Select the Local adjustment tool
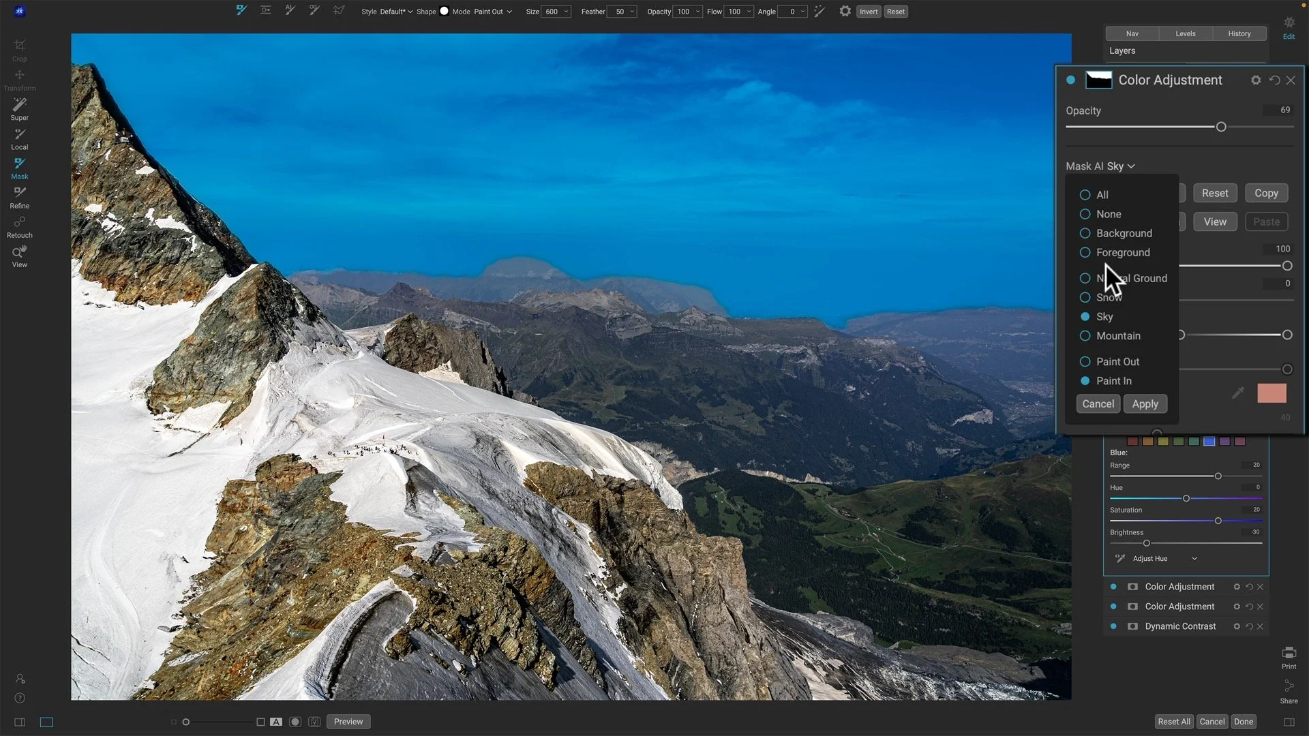Screen dimensions: 1309x736 [20, 137]
